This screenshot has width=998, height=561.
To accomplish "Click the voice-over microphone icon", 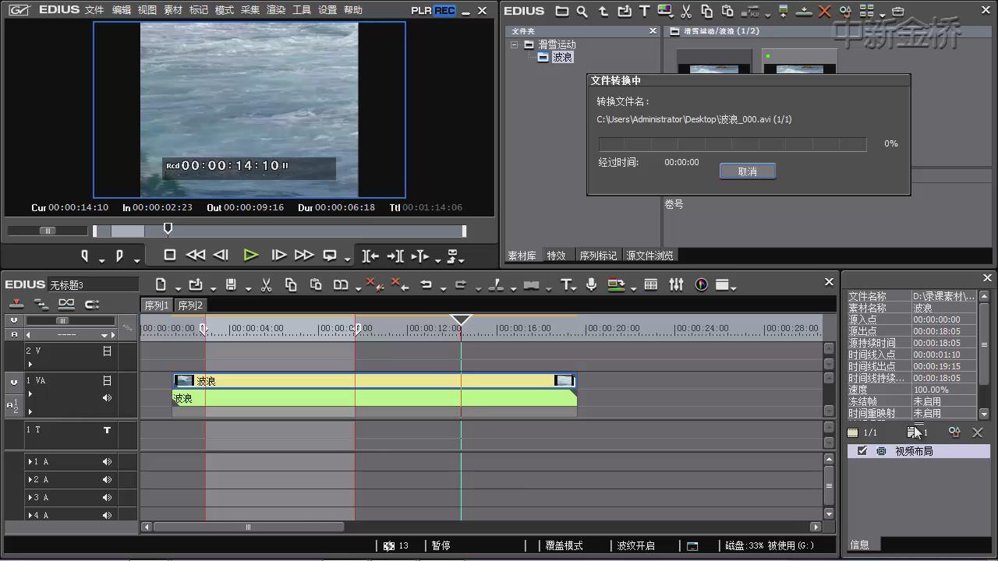I will (592, 284).
